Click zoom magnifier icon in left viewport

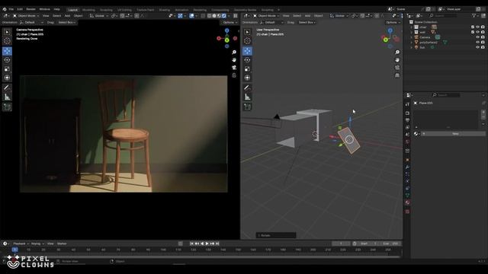[x=234, y=53]
